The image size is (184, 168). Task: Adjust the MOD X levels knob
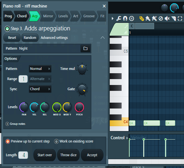(57, 107)
